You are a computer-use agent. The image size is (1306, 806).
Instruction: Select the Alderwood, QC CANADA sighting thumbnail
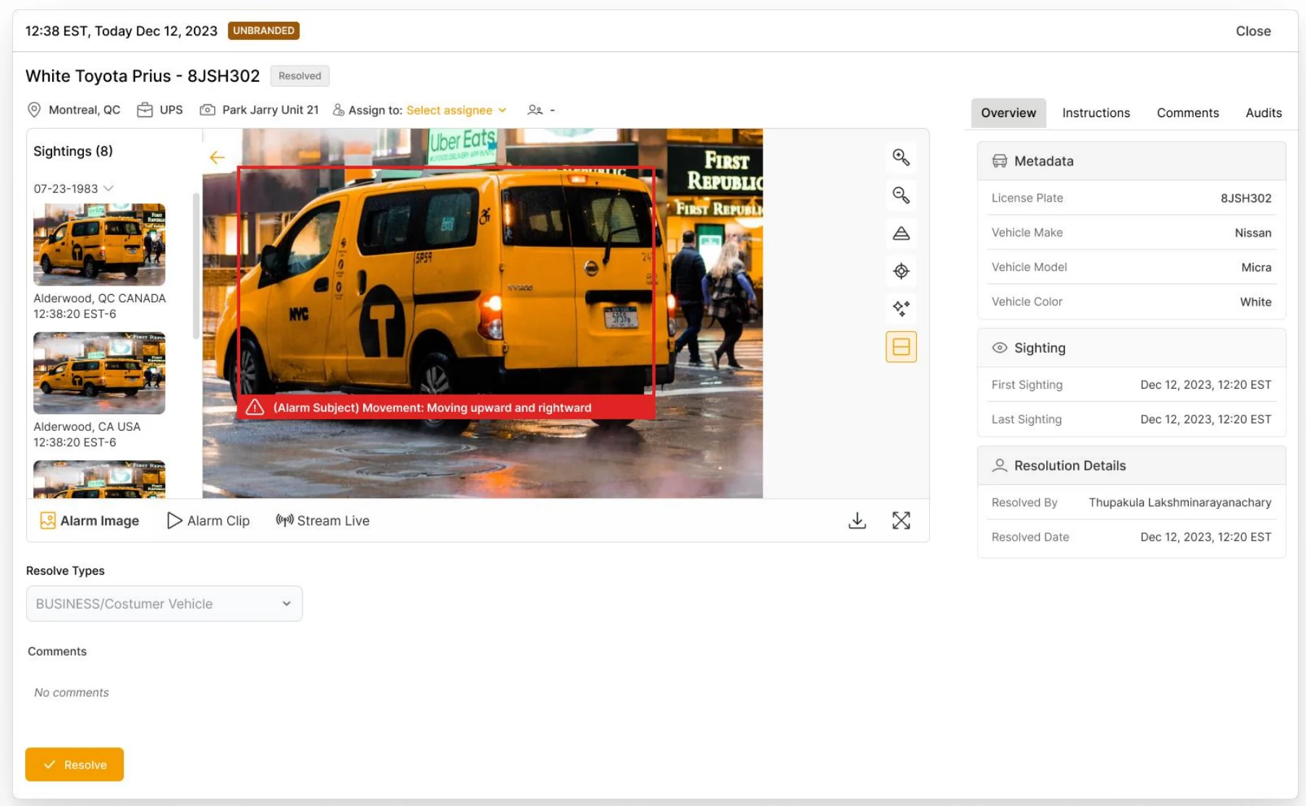point(99,244)
